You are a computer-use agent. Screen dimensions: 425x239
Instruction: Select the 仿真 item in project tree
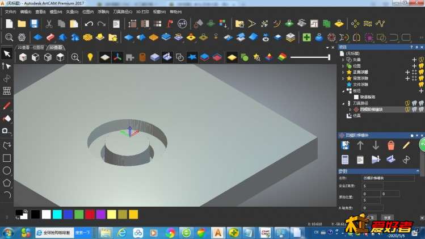tap(357, 116)
